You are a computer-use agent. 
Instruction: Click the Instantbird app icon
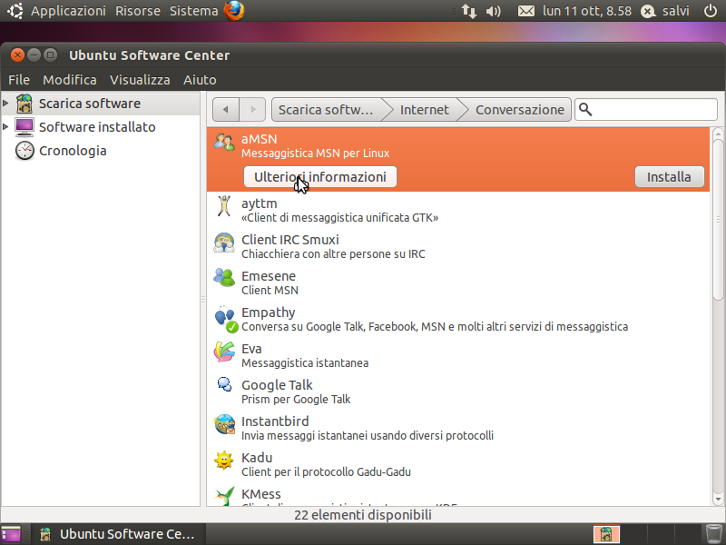pyautogui.click(x=224, y=424)
